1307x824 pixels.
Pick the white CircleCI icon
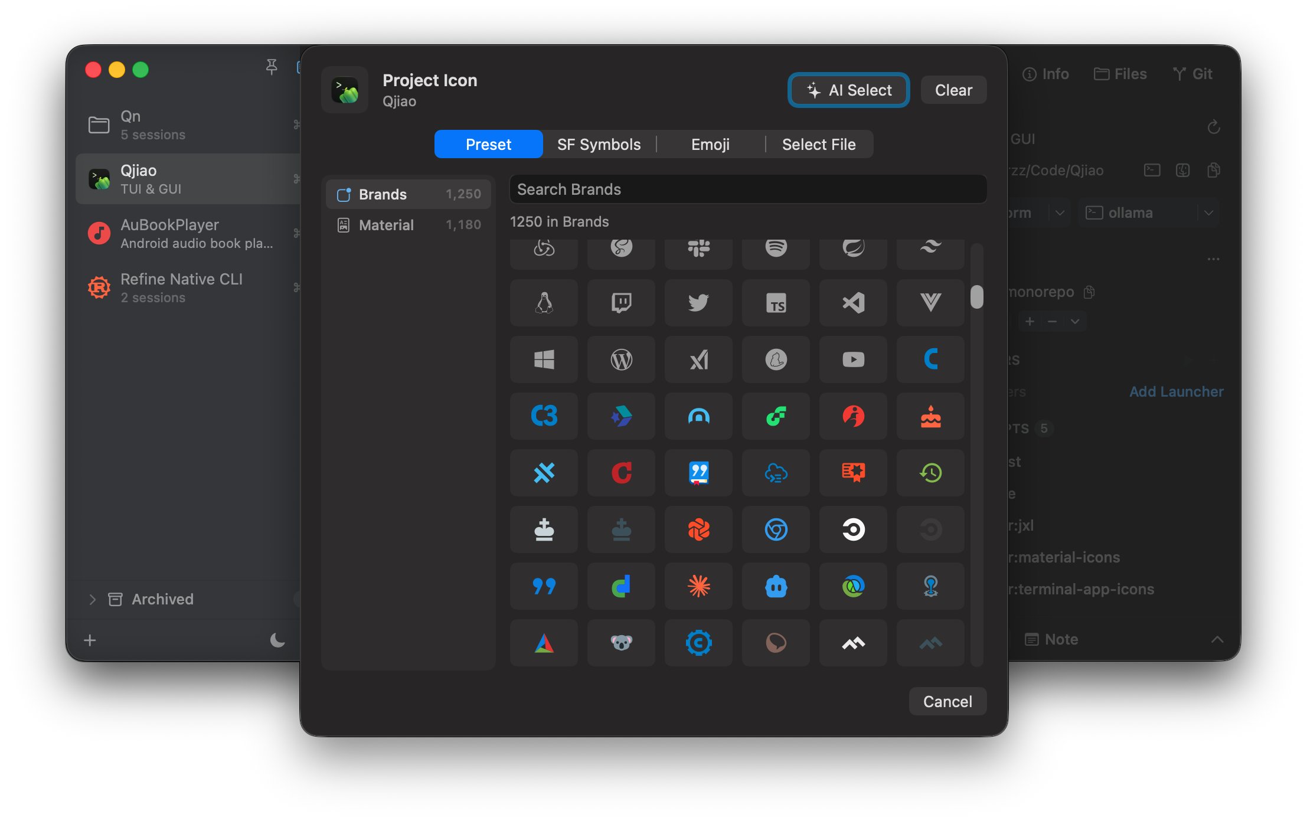tap(853, 529)
